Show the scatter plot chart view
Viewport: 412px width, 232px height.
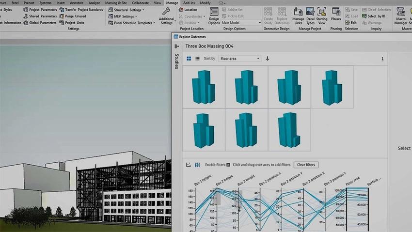189,165
